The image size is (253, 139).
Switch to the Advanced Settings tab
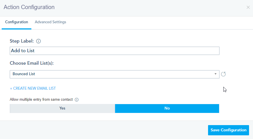[50, 22]
